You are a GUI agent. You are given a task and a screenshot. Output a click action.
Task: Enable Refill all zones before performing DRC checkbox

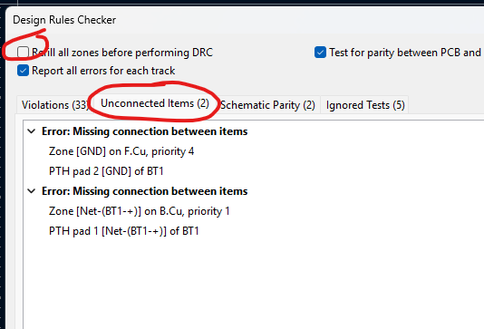[x=24, y=53]
